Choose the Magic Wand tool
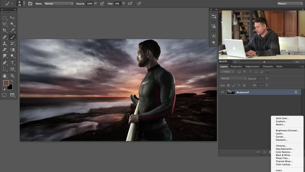 tap(12, 24)
